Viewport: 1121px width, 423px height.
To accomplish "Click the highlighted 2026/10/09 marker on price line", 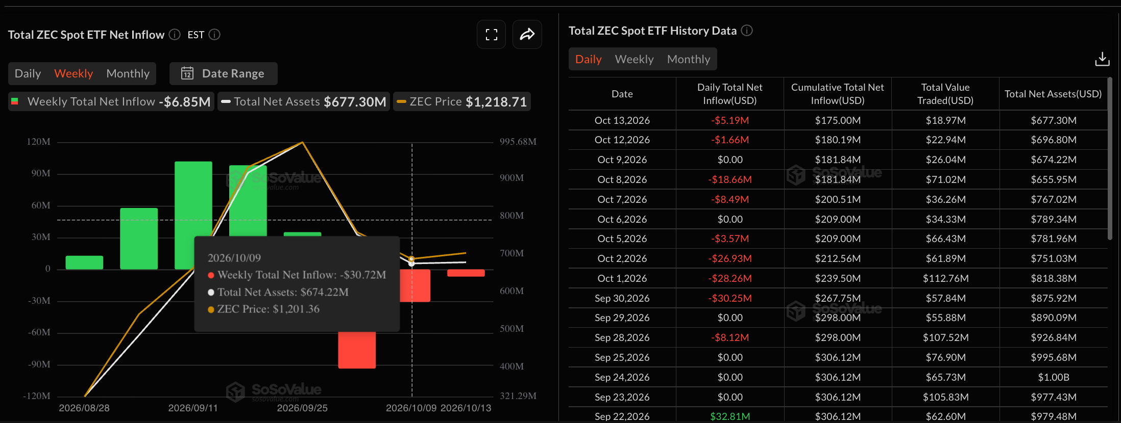I will 411,259.
